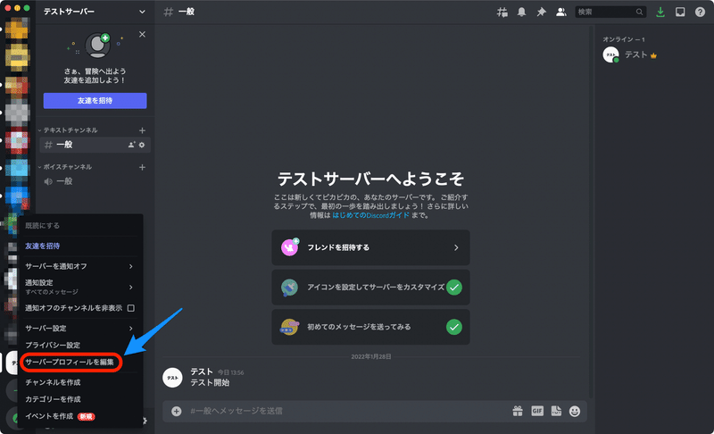
Task: Open the gift icon in message bar
Action: 518,412
